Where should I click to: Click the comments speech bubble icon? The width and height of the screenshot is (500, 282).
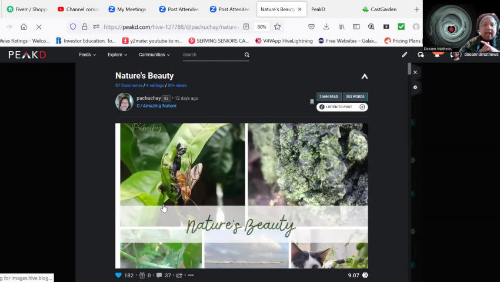point(159,276)
